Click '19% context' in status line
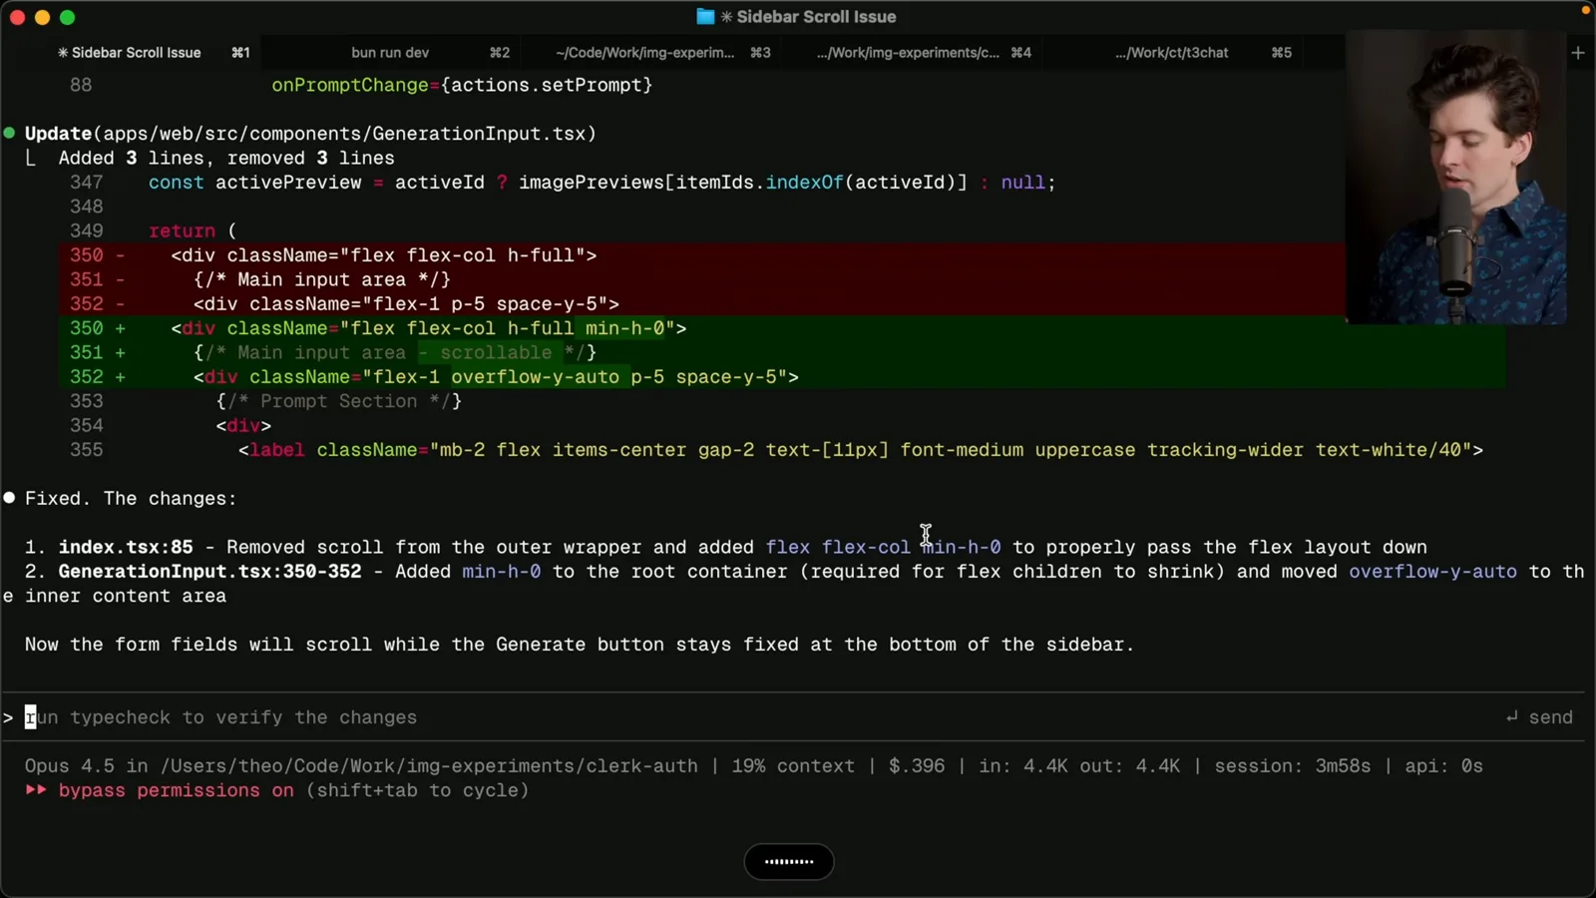1596x898 pixels. coord(793,766)
